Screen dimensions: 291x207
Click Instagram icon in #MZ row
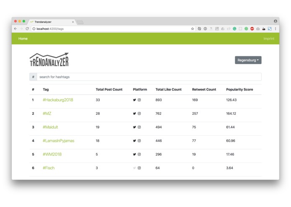pyautogui.click(x=139, y=114)
